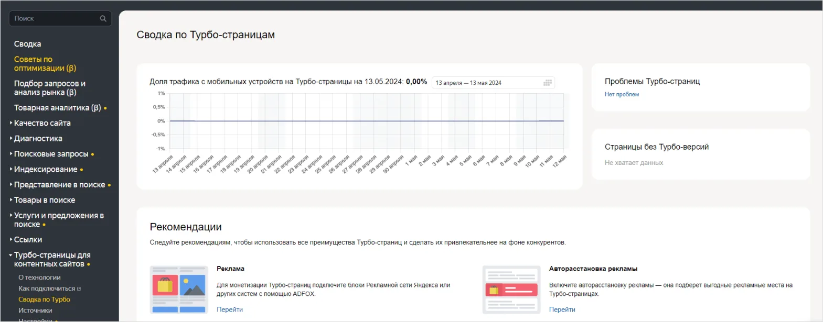Click Перейти link under Авторасстановка рекламы
This screenshot has width=823, height=322.
coord(562,309)
